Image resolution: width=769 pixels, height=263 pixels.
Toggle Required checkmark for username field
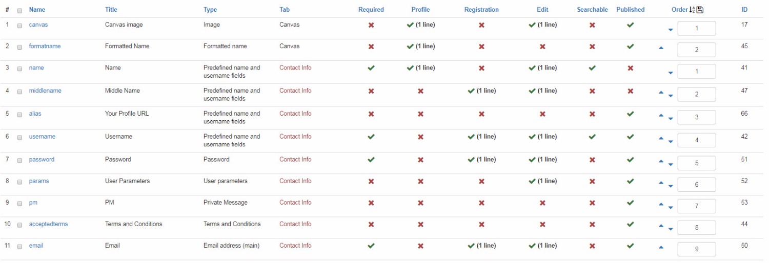point(371,137)
